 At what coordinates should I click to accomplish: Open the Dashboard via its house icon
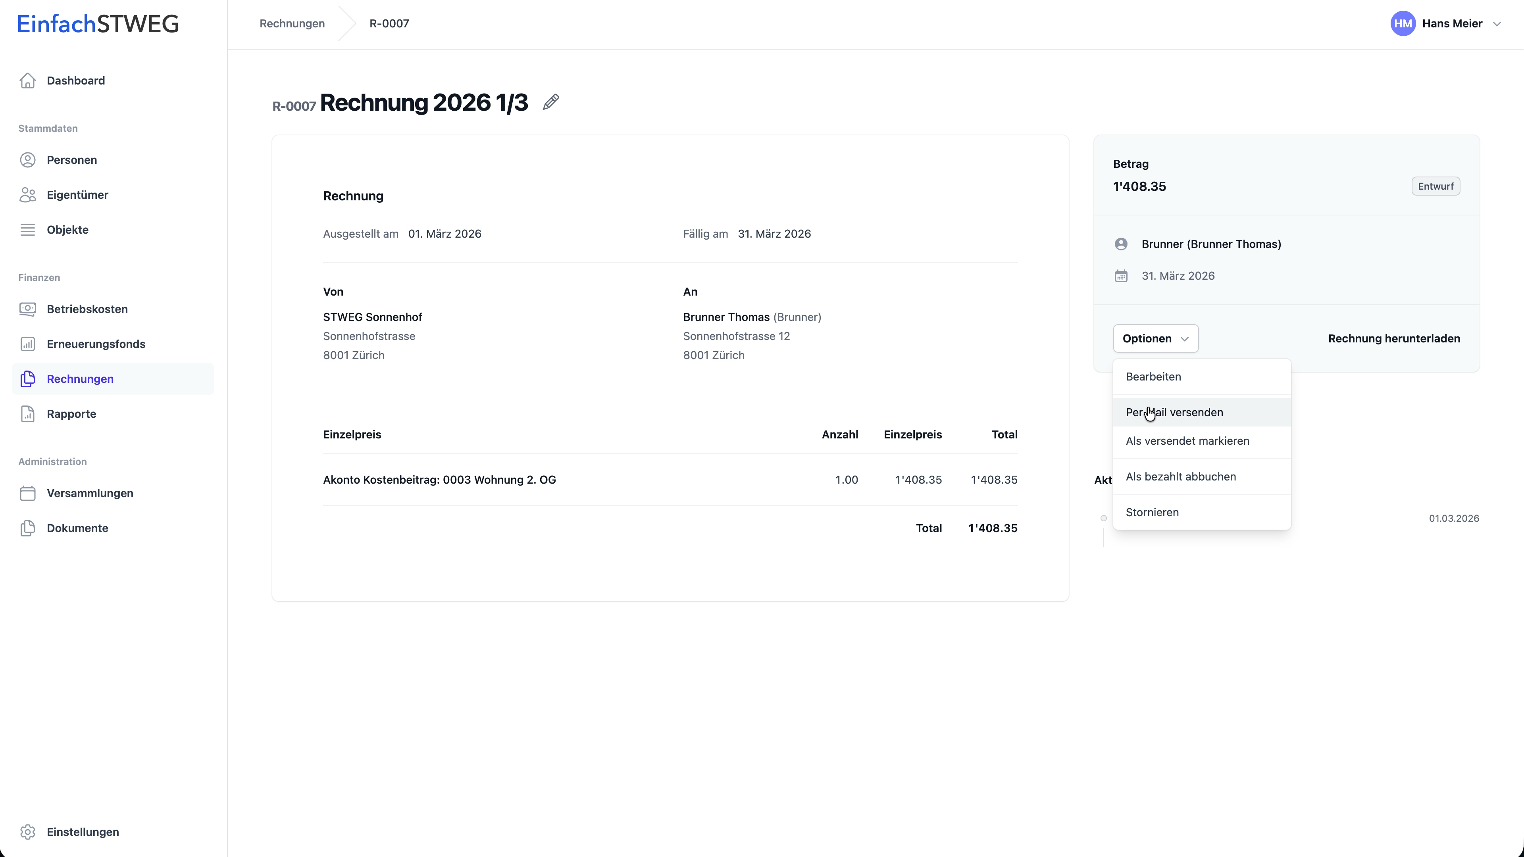click(28, 81)
